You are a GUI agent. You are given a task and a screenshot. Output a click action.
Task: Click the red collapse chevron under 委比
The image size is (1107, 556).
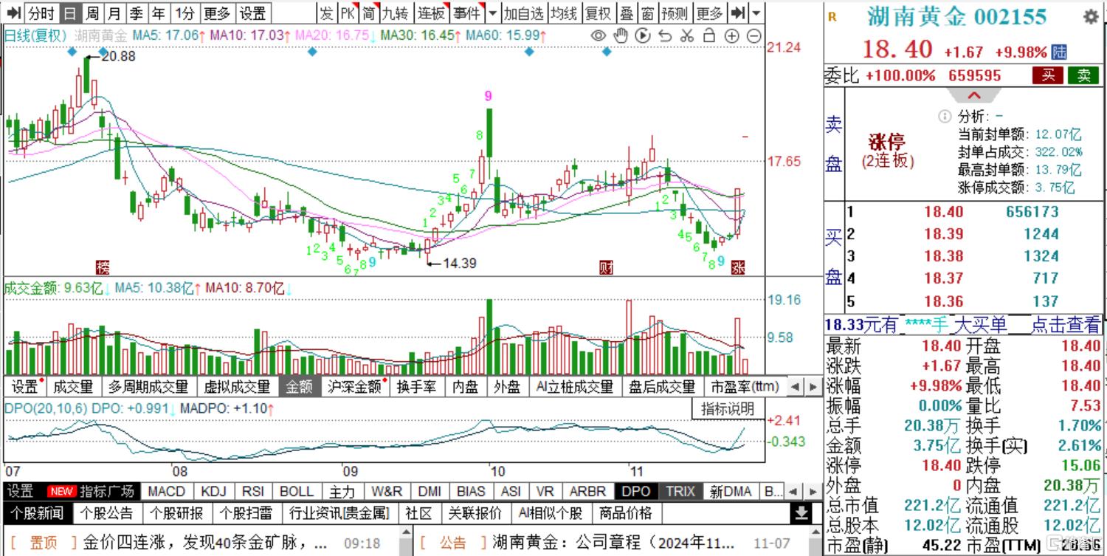973,95
